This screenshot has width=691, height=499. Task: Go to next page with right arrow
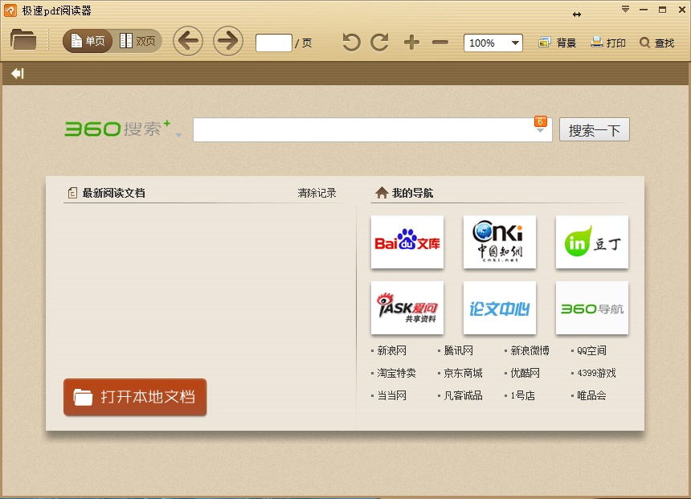click(x=228, y=41)
